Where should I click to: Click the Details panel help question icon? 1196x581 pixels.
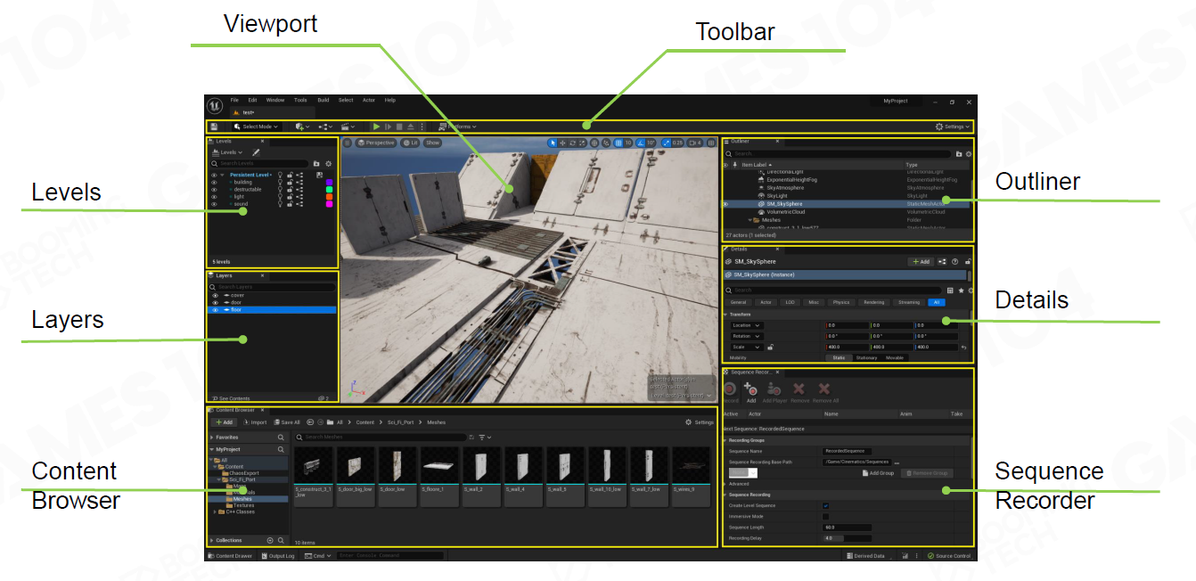tap(954, 262)
